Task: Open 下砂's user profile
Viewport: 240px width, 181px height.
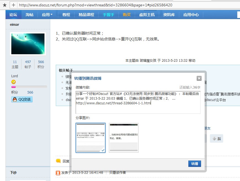Action: [13, 173]
